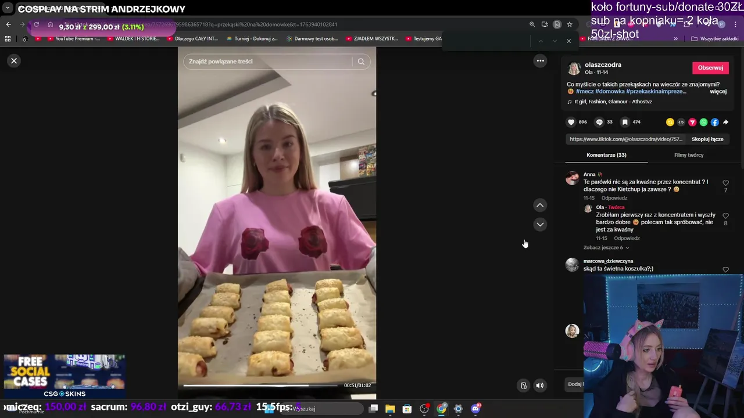Switch to 'Filmy twórcy' tab

tap(689, 155)
